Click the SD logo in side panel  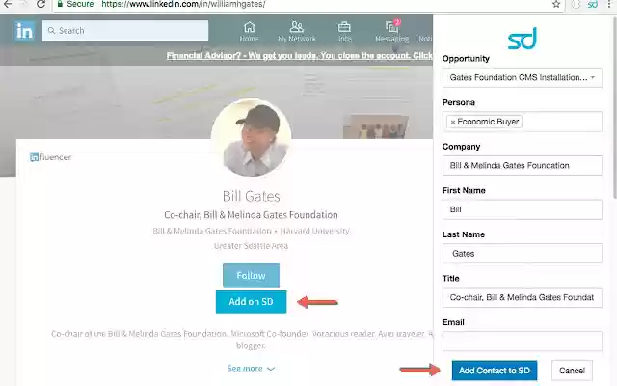pos(523,39)
